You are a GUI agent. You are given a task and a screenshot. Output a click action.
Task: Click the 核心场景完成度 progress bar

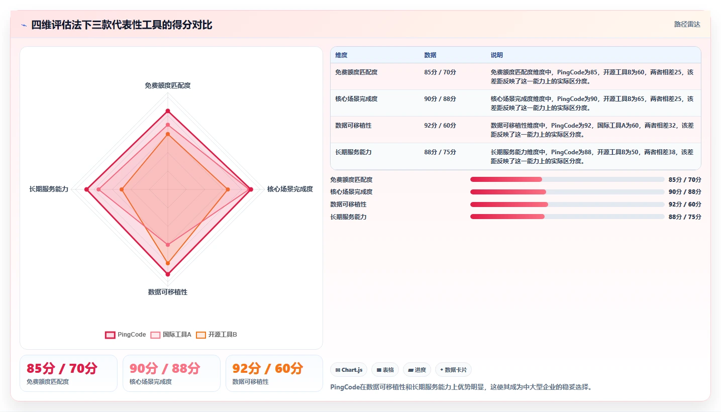tap(567, 192)
